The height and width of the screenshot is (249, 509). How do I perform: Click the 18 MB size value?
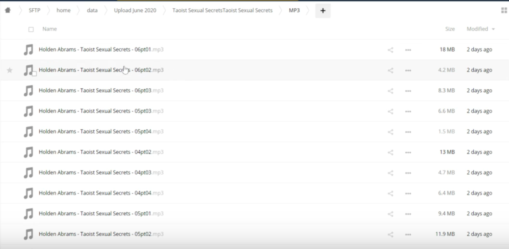tap(447, 50)
